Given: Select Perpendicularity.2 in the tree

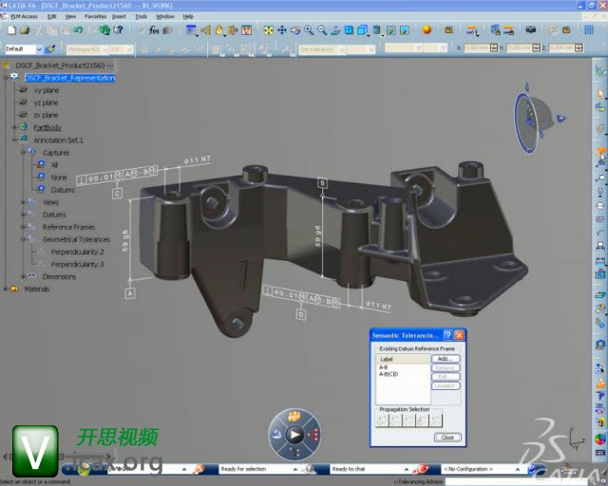Looking at the screenshot, I should pos(77,252).
